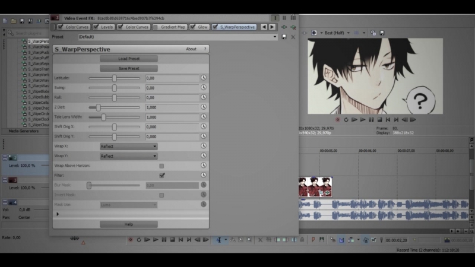Screen dimensions: 475x267
Task: Uncheck the Filter checkbox
Action: pyautogui.click(x=161, y=175)
